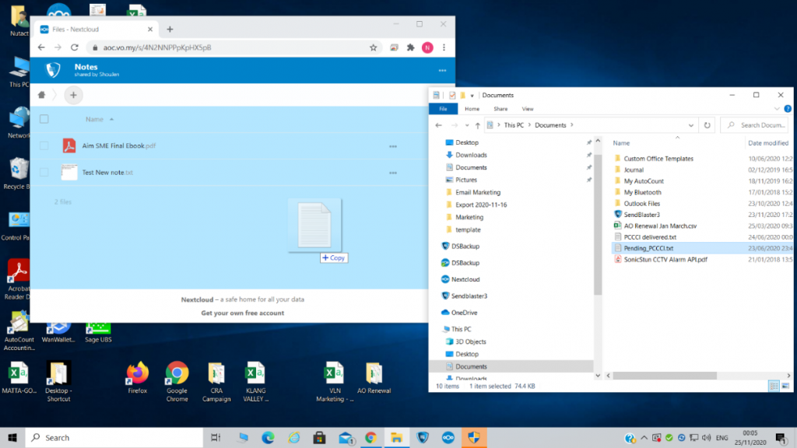Open the Test New note.txt file
The width and height of the screenshot is (797, 448).
pyautogui.click(x=107, y=172)
